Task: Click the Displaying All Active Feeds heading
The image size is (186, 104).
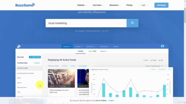Action: [62, 60]
